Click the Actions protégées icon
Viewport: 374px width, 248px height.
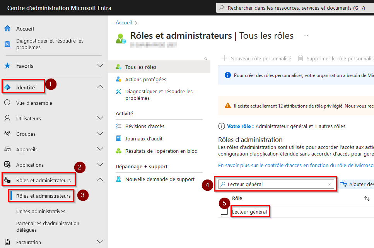119,79
